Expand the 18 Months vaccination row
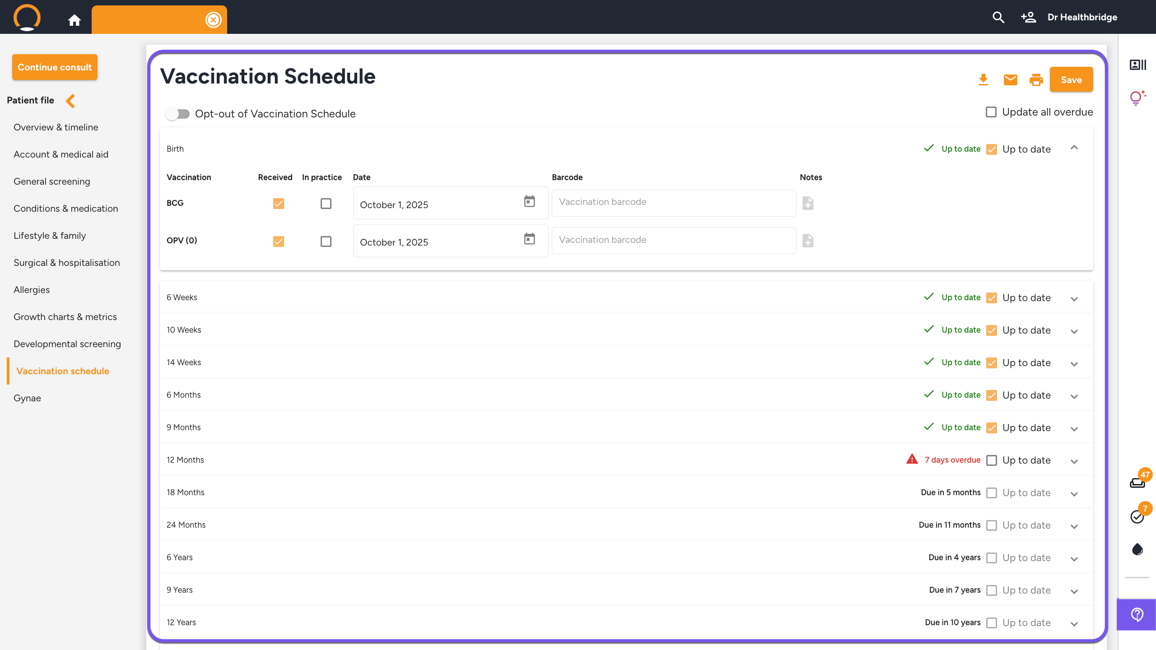 click(x=1074, y=494)
